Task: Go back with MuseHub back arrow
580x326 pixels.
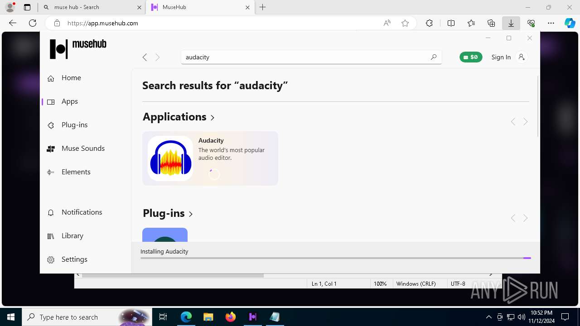Action: point(145,57)
